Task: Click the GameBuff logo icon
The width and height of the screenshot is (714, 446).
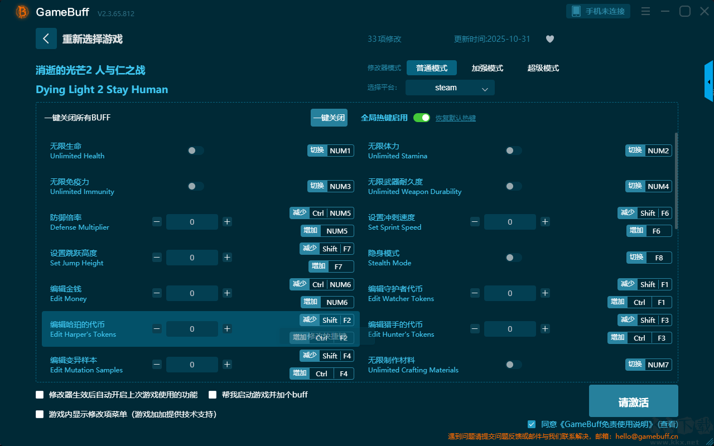Action: [x=22, y=12]
